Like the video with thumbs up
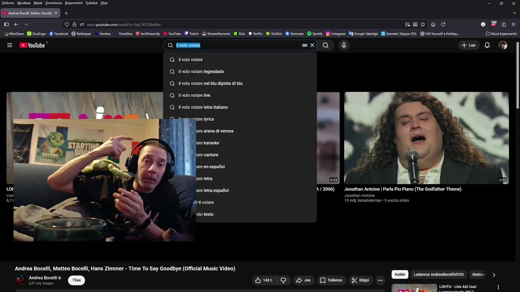Image resolution: width=520 pixels, height=292 pixels. tap(264, 280)
